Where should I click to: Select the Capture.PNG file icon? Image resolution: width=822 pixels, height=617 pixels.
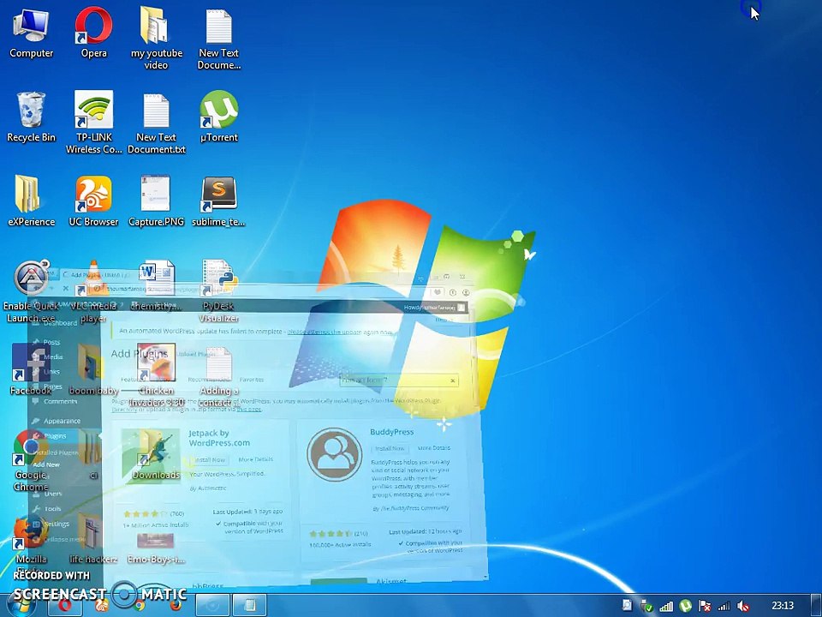[156, 201]
